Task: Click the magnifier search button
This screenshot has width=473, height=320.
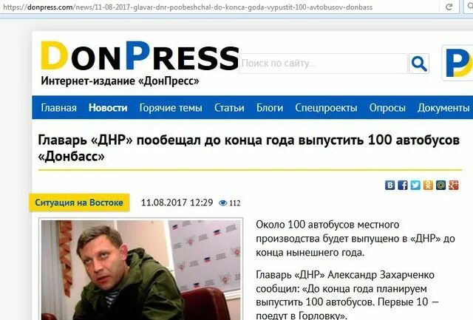Action: [419, 64]
